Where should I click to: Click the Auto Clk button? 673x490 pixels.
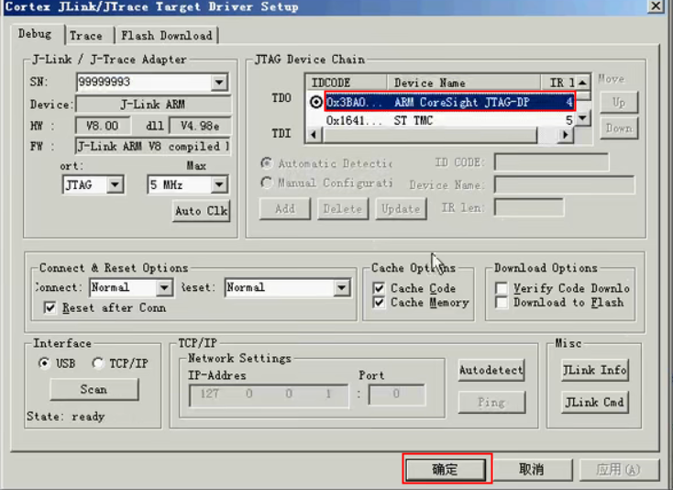click(x=202, y=211)
